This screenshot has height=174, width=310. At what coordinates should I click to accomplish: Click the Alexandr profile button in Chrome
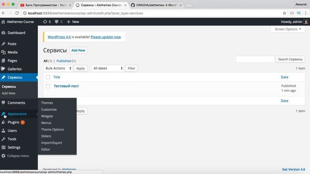coord(301,4)
